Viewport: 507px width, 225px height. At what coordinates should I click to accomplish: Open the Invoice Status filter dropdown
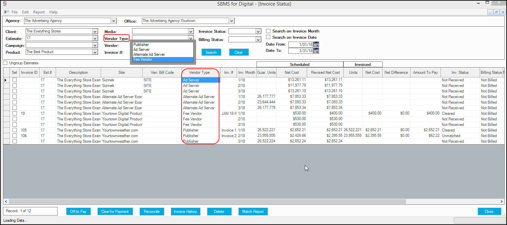point(258,31)
